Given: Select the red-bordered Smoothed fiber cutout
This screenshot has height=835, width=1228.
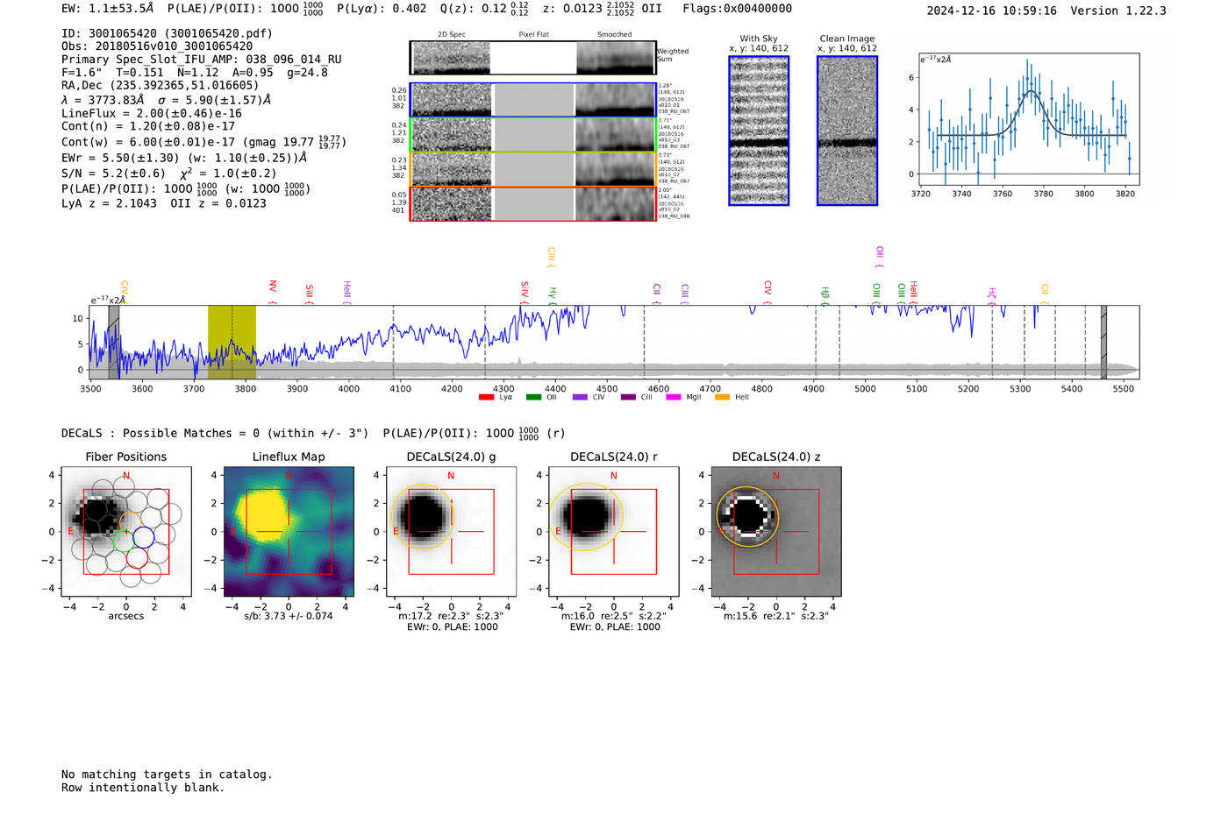Looking at the screenshot, I should pyautogui.click(x=616, y=204).
